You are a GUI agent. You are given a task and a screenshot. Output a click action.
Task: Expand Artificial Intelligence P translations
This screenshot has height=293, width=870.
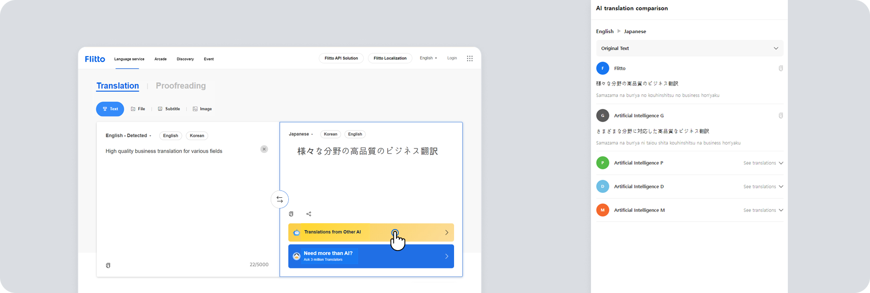point(763,163)
